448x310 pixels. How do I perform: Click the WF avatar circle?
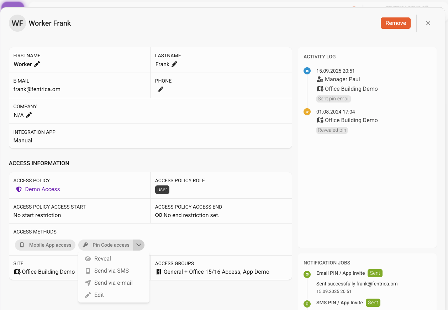click(17, 23)
